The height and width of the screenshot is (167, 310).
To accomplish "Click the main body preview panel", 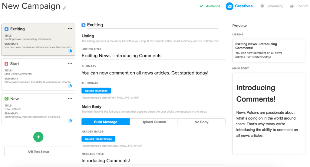I will tap(269, 113).
